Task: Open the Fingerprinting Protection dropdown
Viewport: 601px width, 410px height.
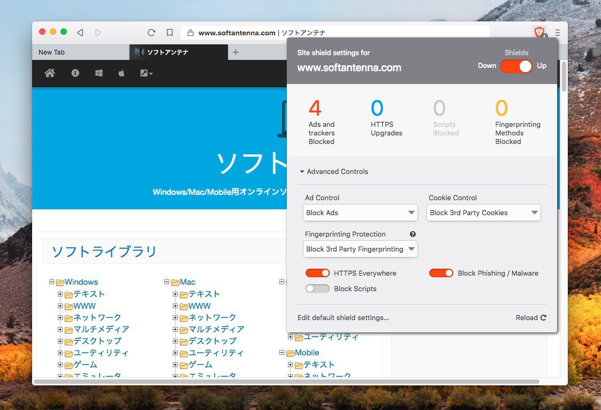Action: [360, 249]
